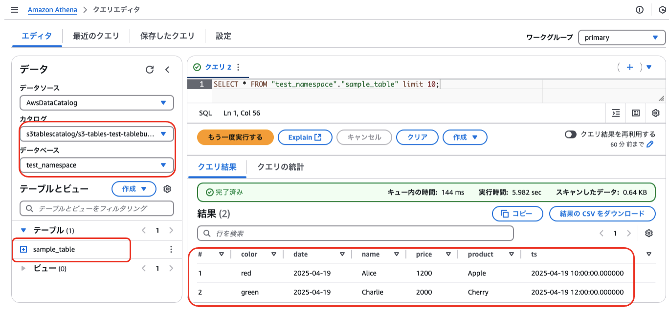Sort results by date column
The image size is (669, 316).
point(342,254)
